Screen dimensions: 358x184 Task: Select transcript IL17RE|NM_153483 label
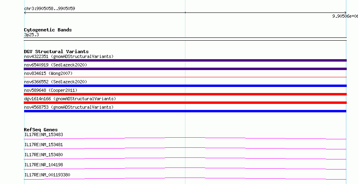(x=43, y=134)
